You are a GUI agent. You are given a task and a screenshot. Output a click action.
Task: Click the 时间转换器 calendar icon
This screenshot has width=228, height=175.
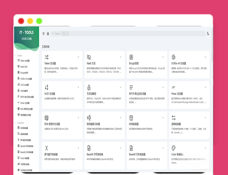tap(131, 118)
